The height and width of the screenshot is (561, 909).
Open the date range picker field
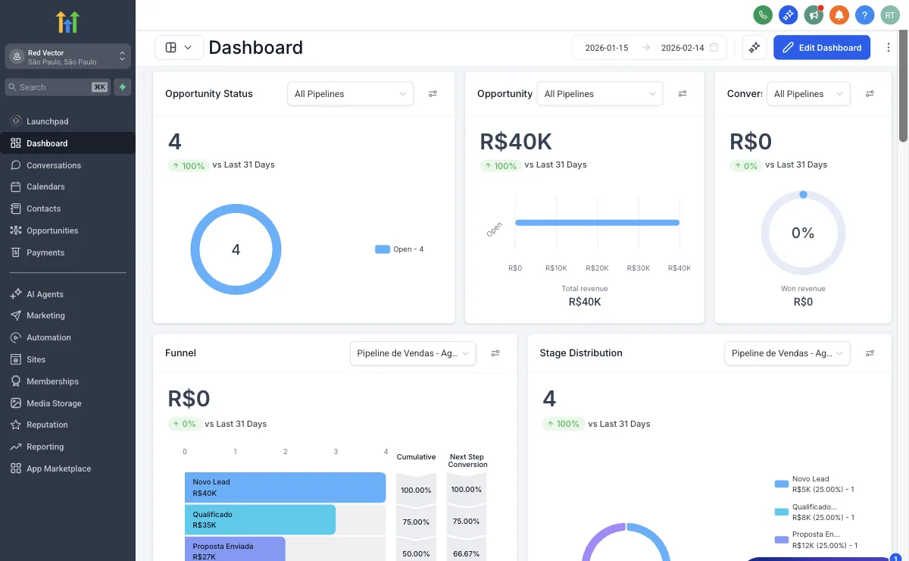[x=648, y=47]
